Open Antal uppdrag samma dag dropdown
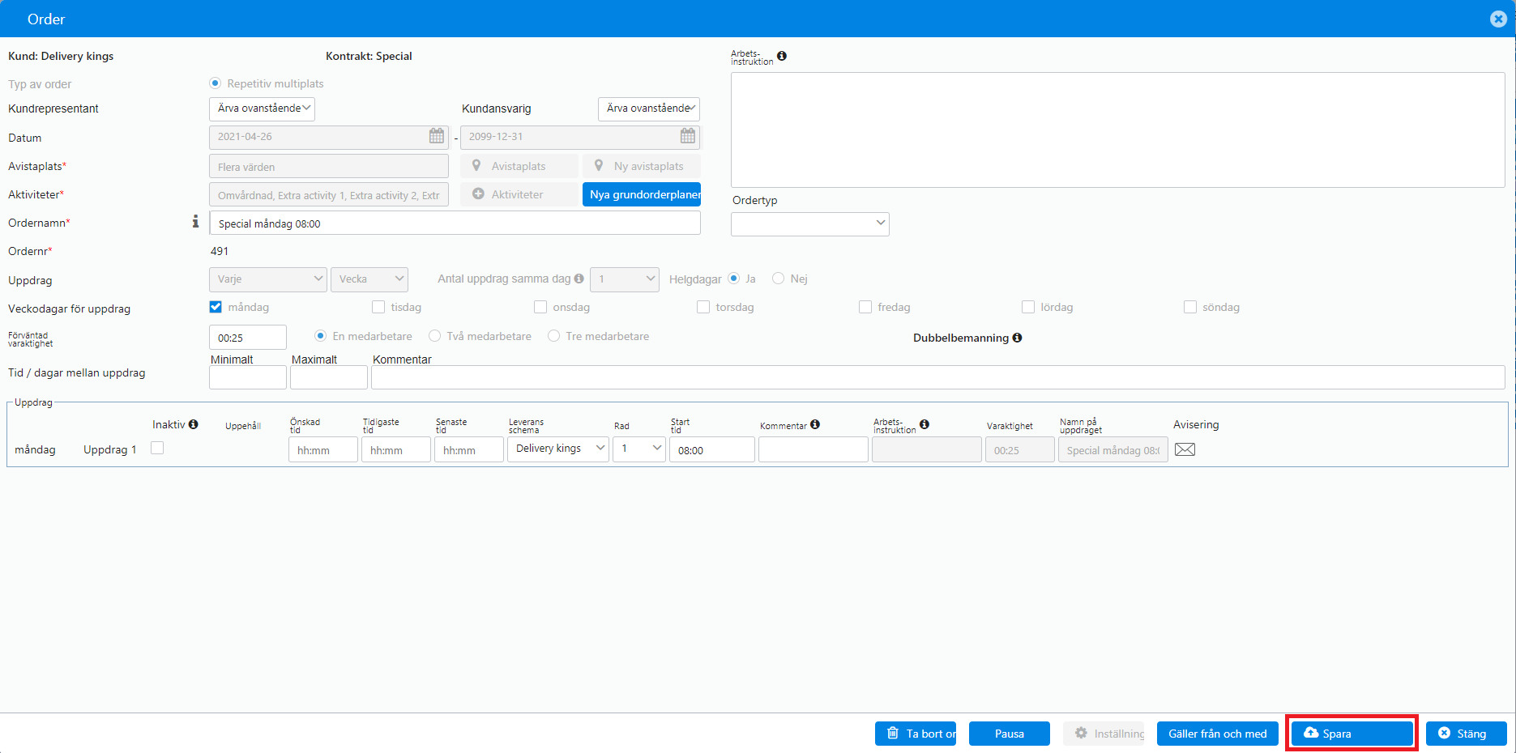This screenshot has width=1516, height=753. coord(625,279)
